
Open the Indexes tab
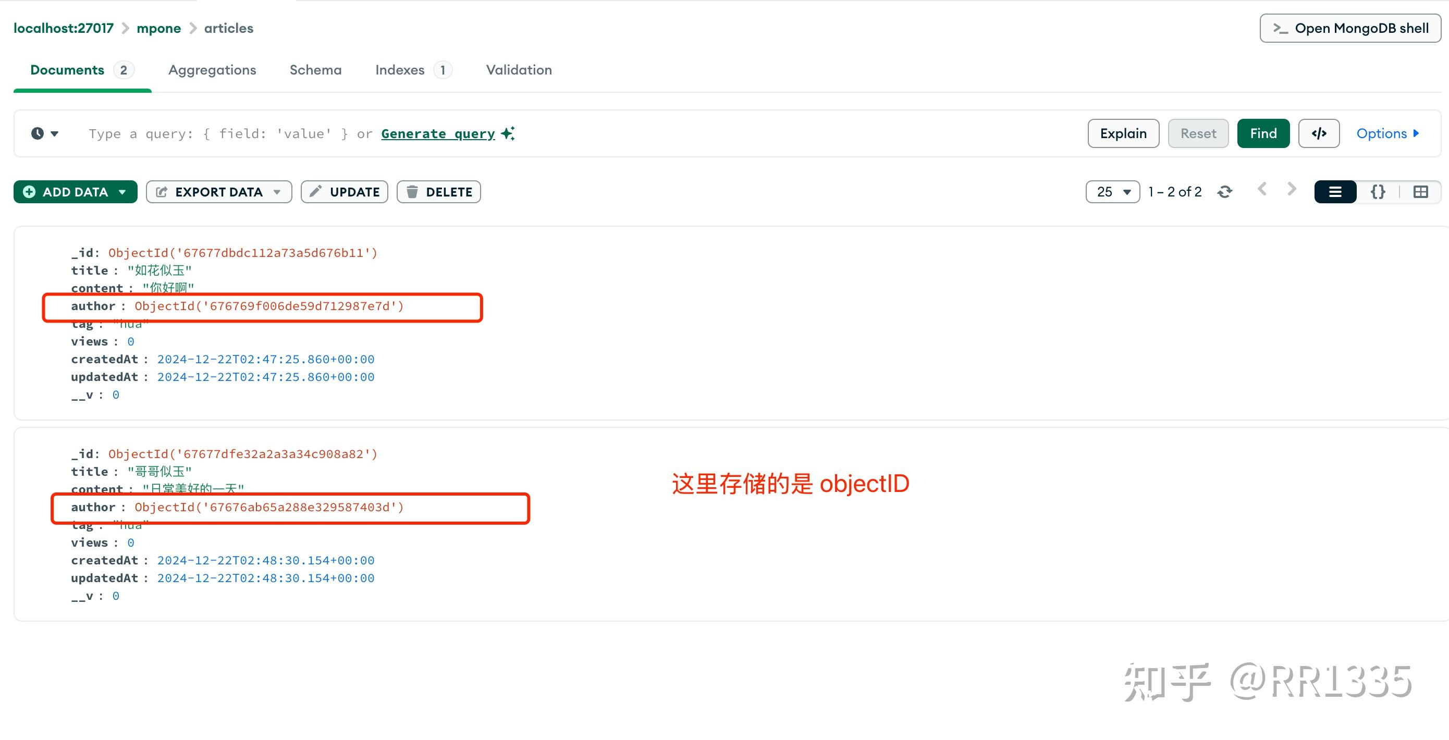400,70
